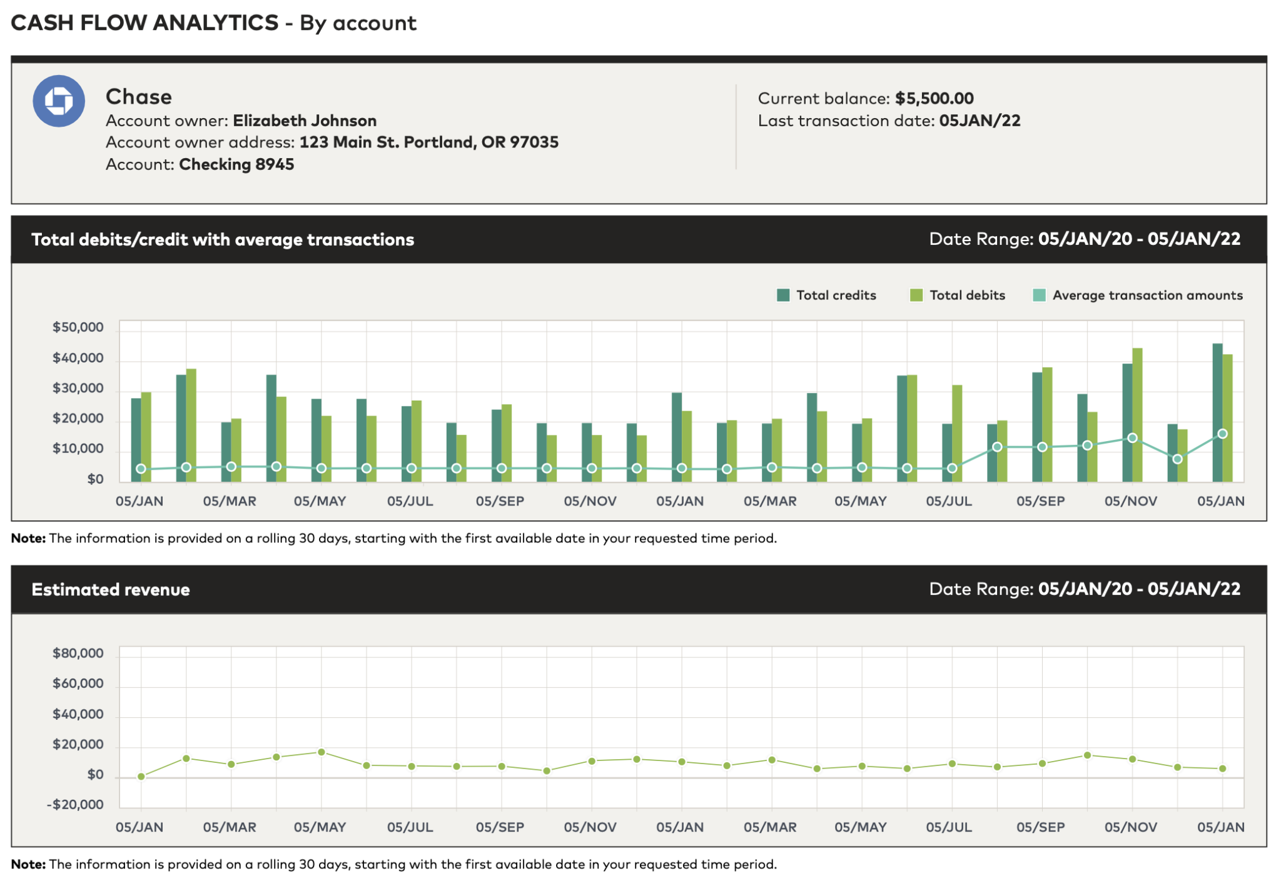Click the 05/MAY peak point in Estimated revenue

[322, 752]
